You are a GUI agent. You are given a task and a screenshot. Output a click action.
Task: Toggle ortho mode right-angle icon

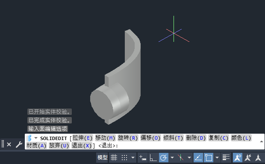tap(153, 158)
